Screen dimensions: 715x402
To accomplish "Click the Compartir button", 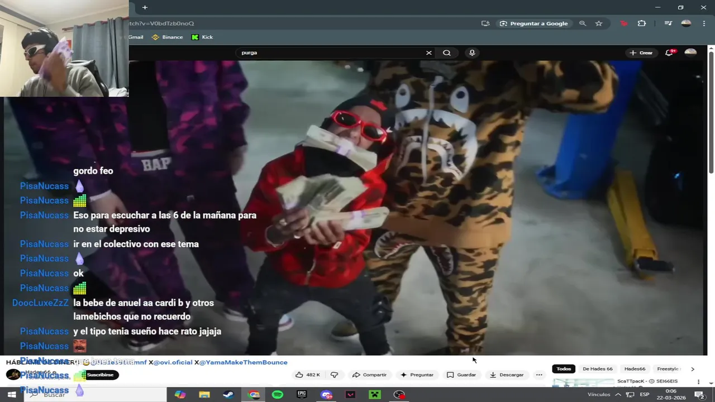I will pyautogui.click(x=369, y=375).
